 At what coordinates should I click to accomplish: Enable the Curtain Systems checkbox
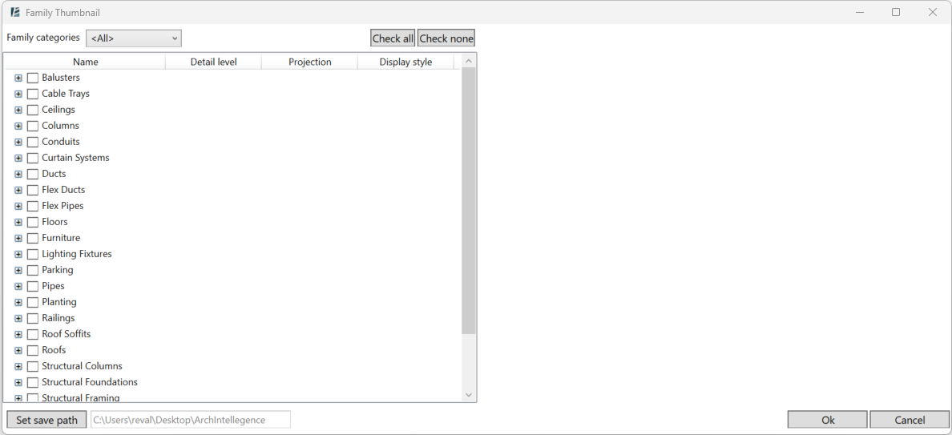click(x=33, y=158)
